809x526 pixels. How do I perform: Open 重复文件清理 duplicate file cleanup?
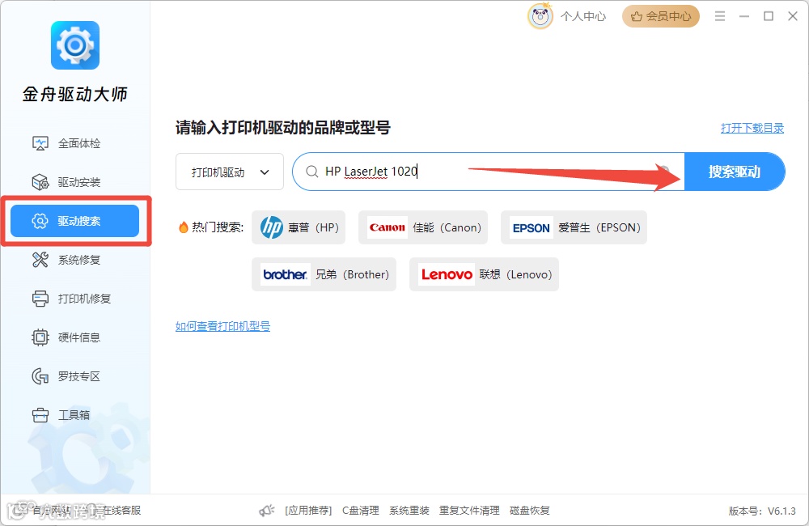(469, 511)
